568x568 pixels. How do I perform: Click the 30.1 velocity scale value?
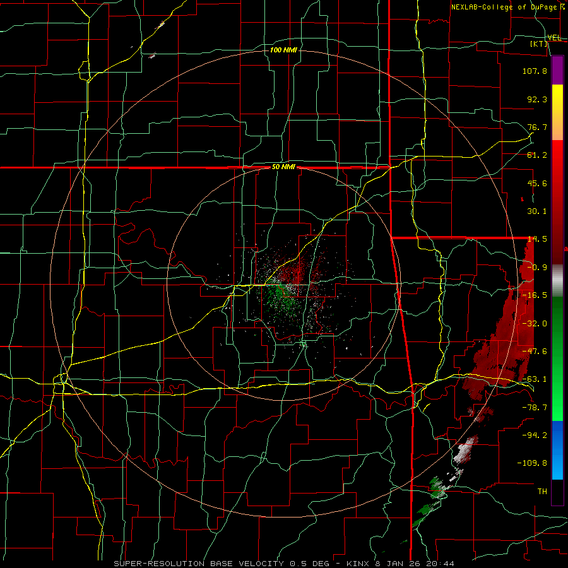point(537,211)
